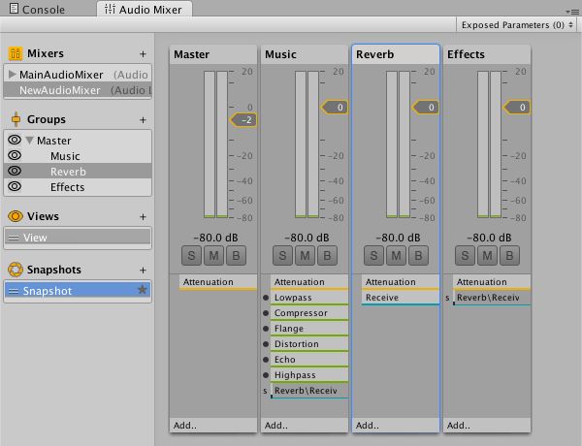This screenshot has height=446, width=582.
Task: Open the panel options menu icon
Action: (572, 12)
